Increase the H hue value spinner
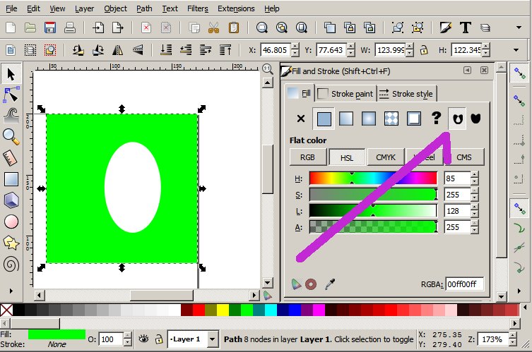The width and height of the screenshot is (532, 352). point(474,174)
